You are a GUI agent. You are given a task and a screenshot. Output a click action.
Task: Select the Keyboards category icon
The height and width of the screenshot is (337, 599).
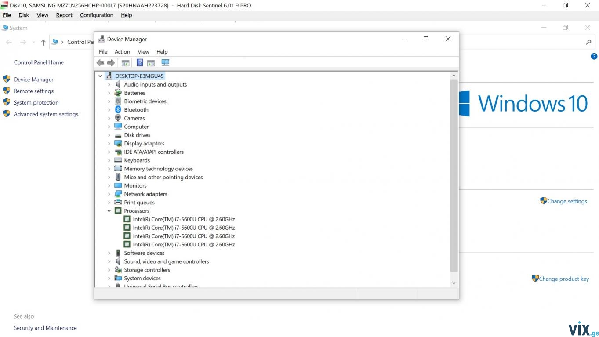pos(118,160)
